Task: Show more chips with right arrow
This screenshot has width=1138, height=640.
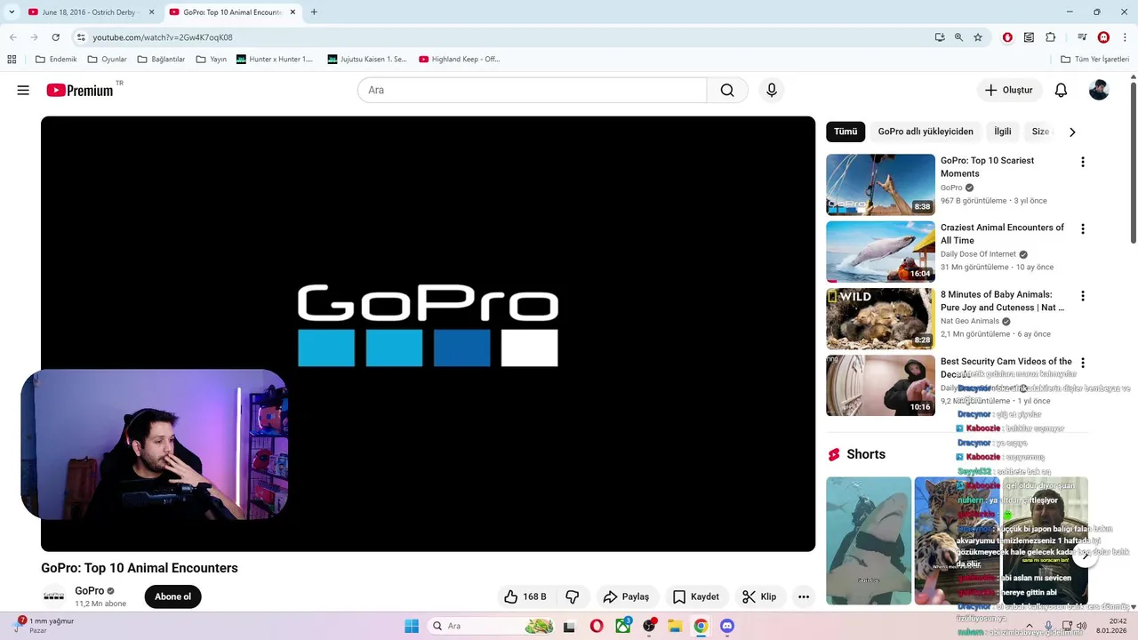Action: (1072, 132)
